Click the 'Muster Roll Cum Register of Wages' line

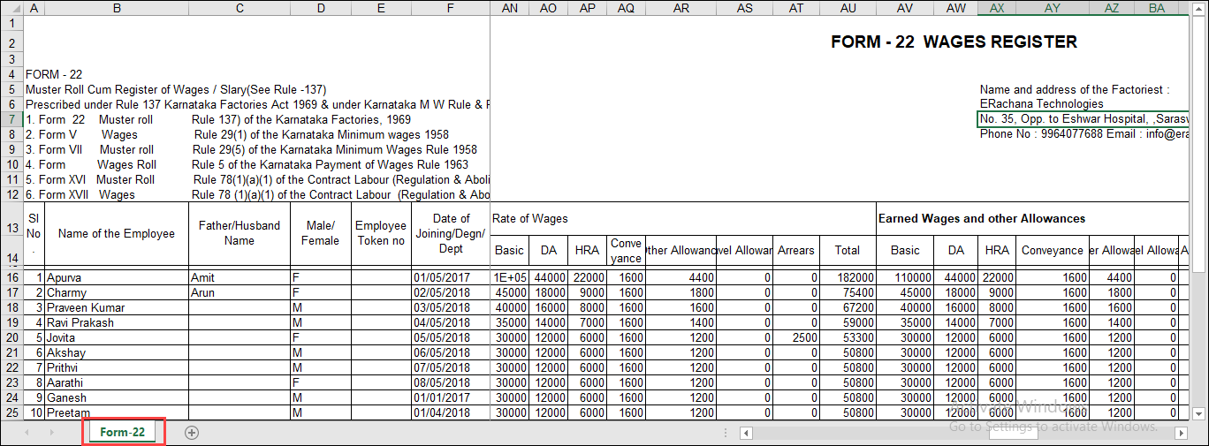176,89
